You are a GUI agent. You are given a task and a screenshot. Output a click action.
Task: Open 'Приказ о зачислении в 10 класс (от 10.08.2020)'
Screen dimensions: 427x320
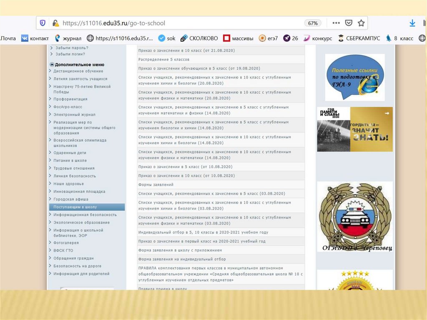186,176
